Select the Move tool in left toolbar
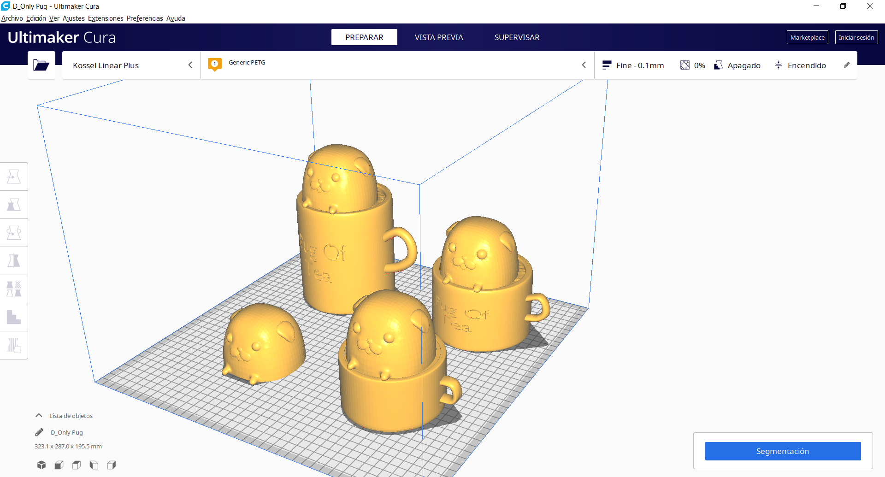Screen dimensions: 885x477 point(14,177)
